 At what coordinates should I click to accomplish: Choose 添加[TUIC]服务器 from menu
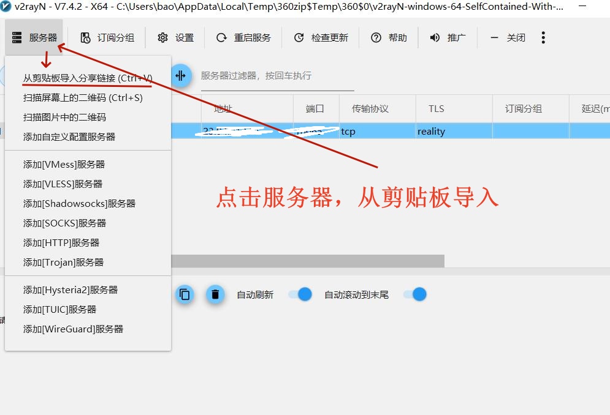(x=88, y=309)
